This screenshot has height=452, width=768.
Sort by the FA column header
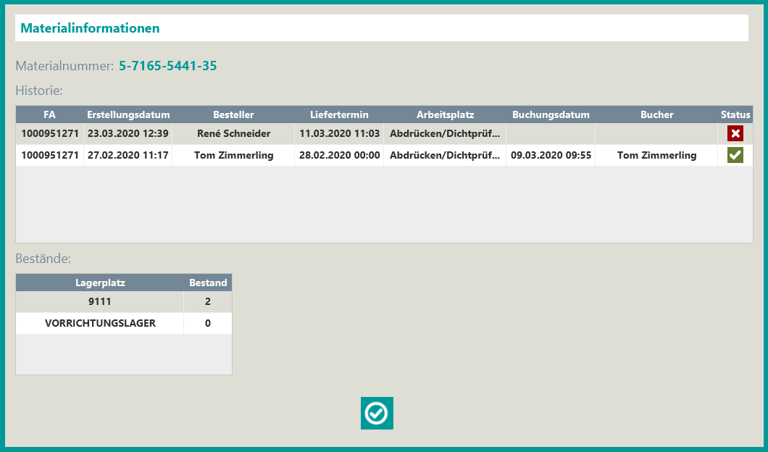pos(49,114)
